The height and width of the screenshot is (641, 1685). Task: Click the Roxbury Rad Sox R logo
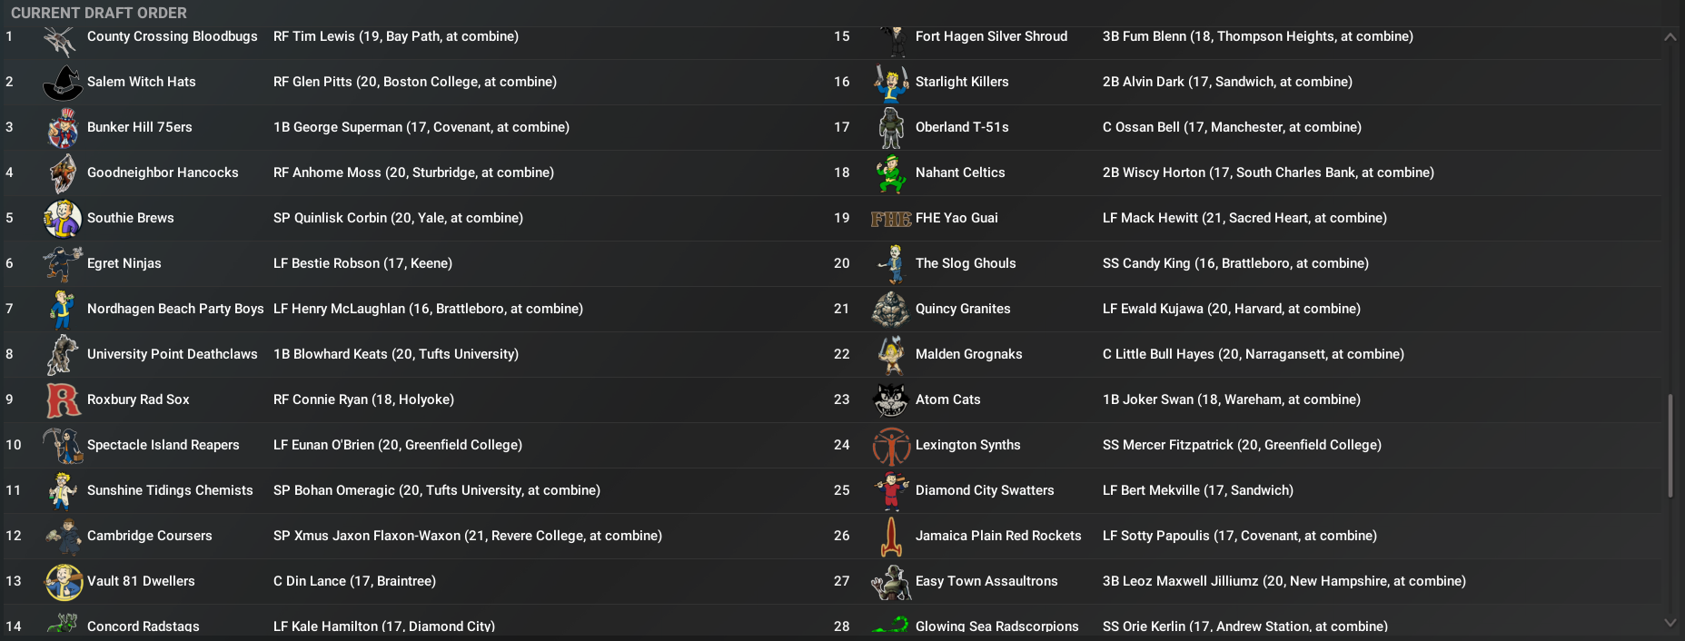pos(63,400)
